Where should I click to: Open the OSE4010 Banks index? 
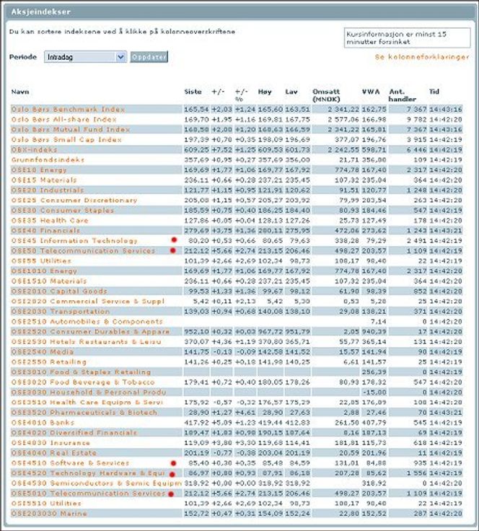pyautogui.click(x=43, y=423)
